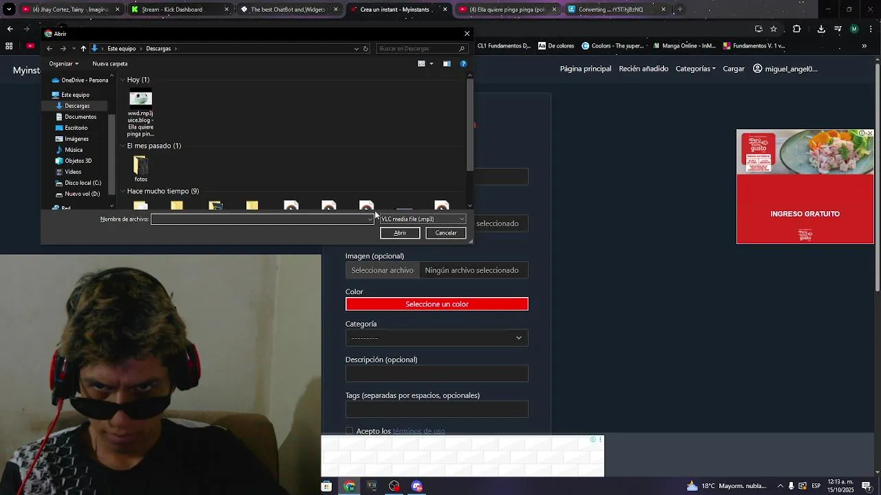Open the file dialog help icon

[x=463, y=64]
